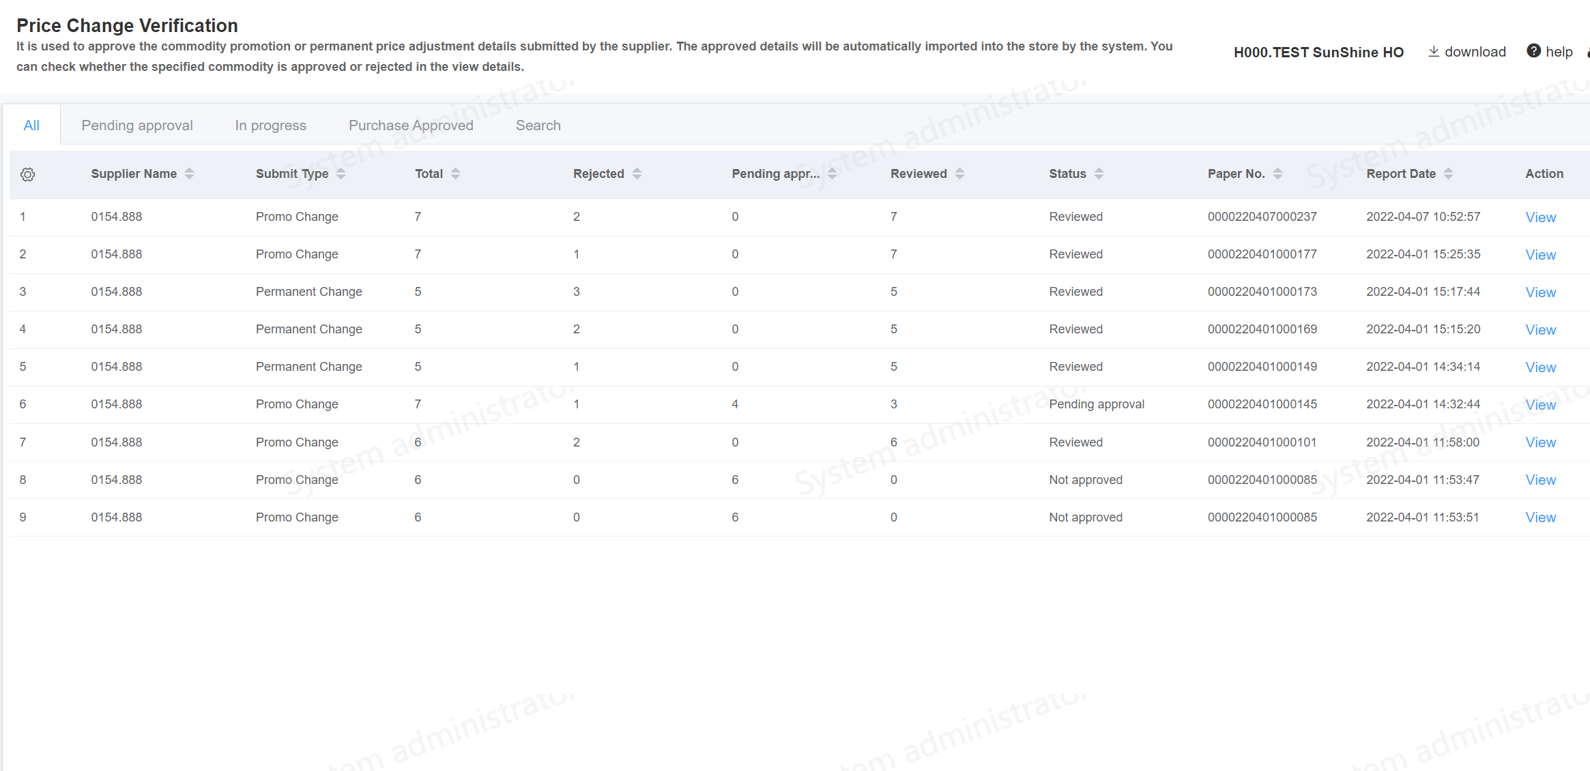The width and height of the screenshot is (1590, 771).
Task: Switch to the Pending approval tab
Action: click(137, 125)
